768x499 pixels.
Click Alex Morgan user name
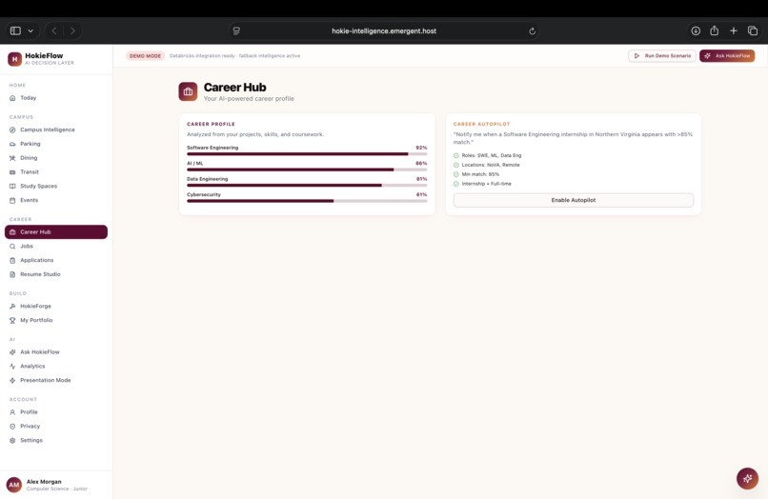point(44,482)
